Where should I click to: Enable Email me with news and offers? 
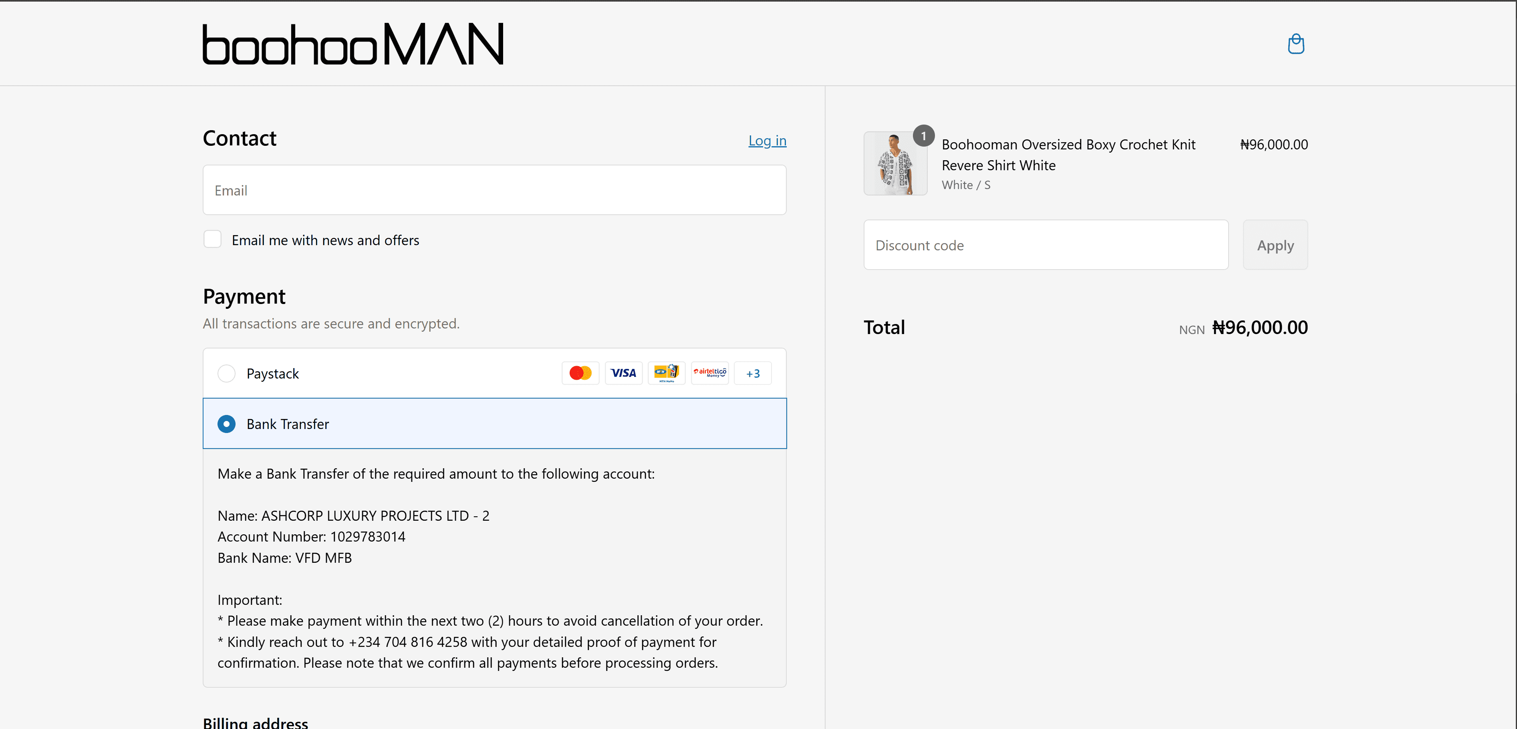point(213,240)
